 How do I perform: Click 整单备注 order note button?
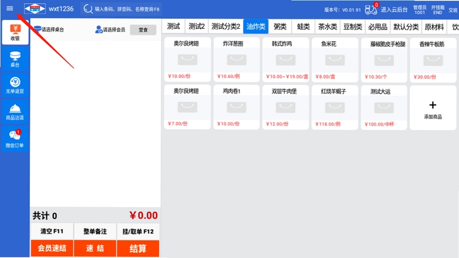pos(95,232)
